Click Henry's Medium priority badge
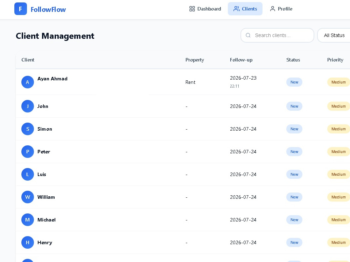The height and width of the screenshot is (262, 350). coord(338,242)
